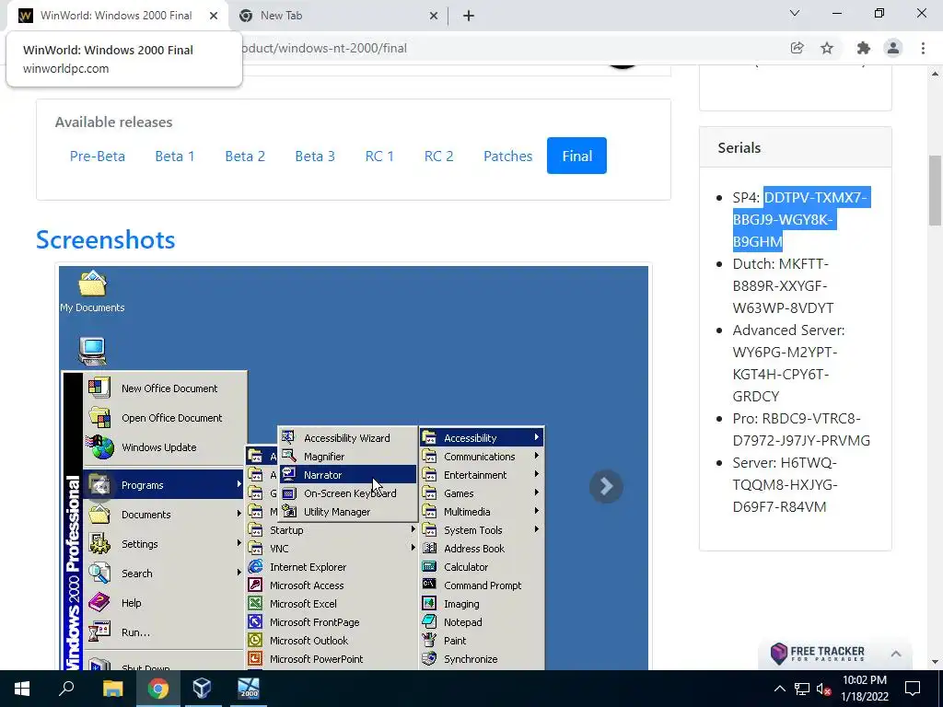Image resolution: width=943 pixels, height=707 pixels.
Task: Open the clock showing 10:02 PM
Action: (x=864, y=689)
